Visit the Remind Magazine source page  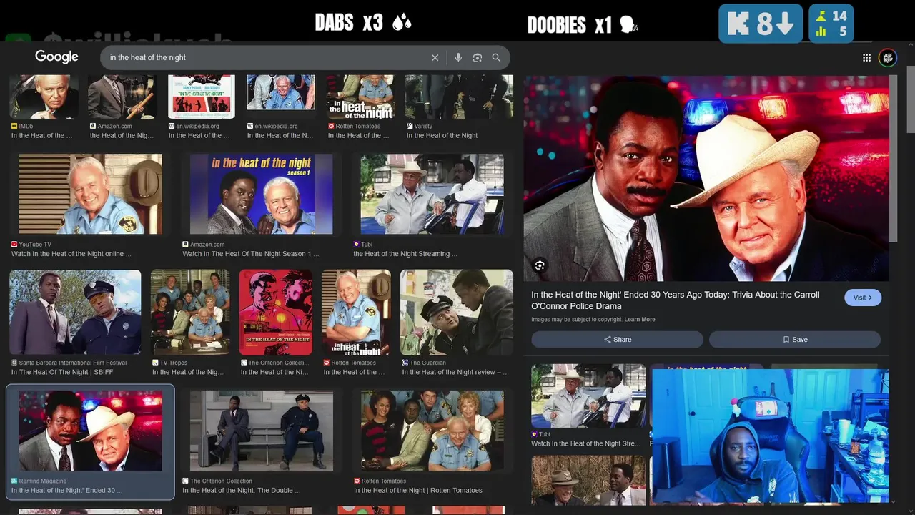pyautogui.click(x=863, y=298)
